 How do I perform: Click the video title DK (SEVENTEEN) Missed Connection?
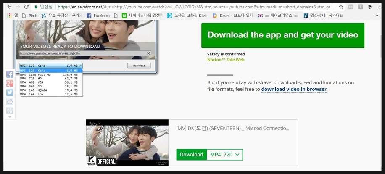point(233,128)
